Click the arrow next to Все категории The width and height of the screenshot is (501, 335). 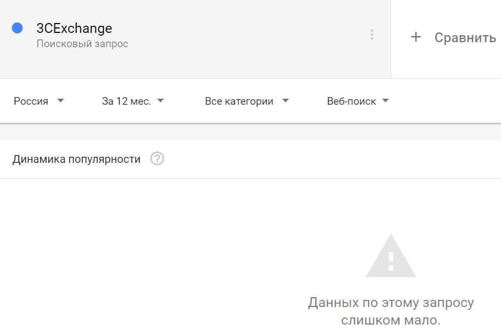285,101
